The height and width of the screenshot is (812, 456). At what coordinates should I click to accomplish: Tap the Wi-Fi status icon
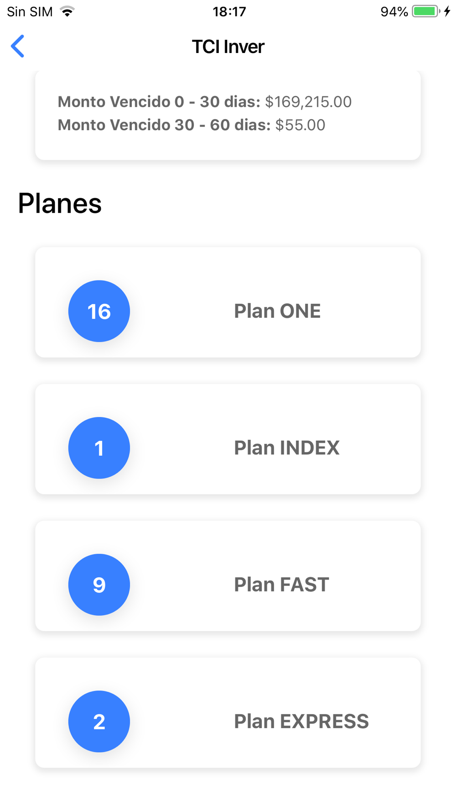[67, 11]
